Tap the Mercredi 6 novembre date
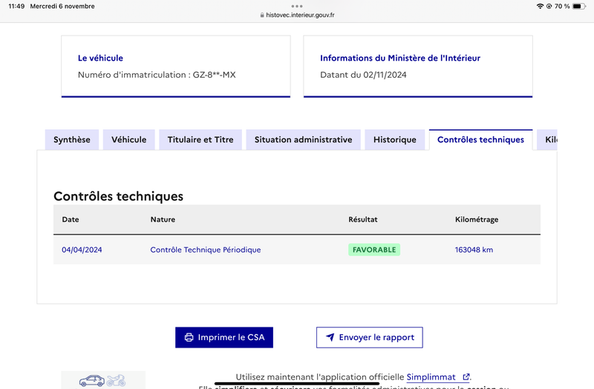594x389 pixels. click(x=62, y=6)
